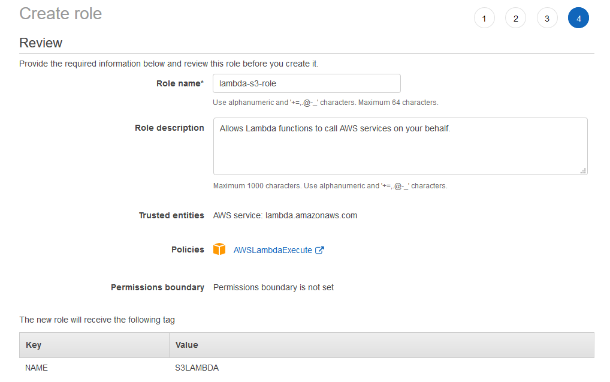Image resolution: width=610 pixels, height=382 pixels.
Task: Click into the Role name field
Action: (x=307, y=83)
